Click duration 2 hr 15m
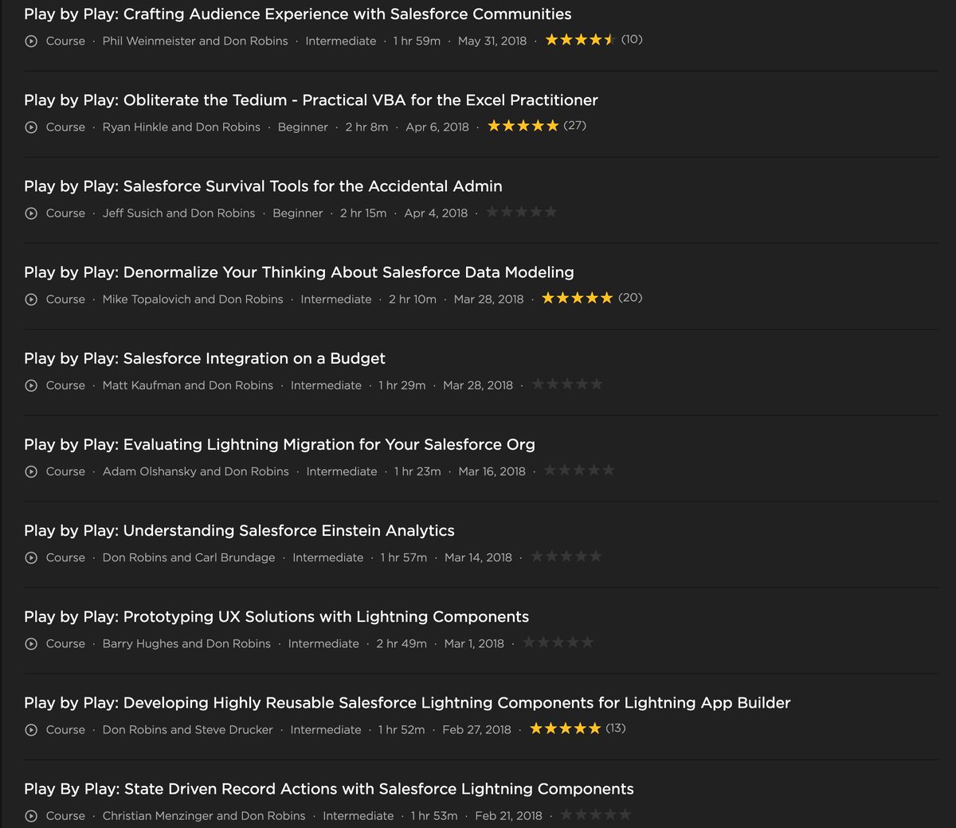This screenshot has height=828, width=956. pyautogui.click(x=363, y=213)
